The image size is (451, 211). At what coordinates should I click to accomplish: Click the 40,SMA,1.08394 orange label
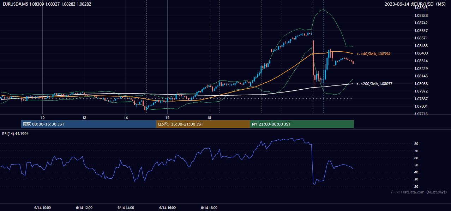click(373, 54)
